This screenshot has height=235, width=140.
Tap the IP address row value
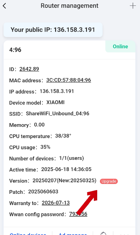point(57,91)
